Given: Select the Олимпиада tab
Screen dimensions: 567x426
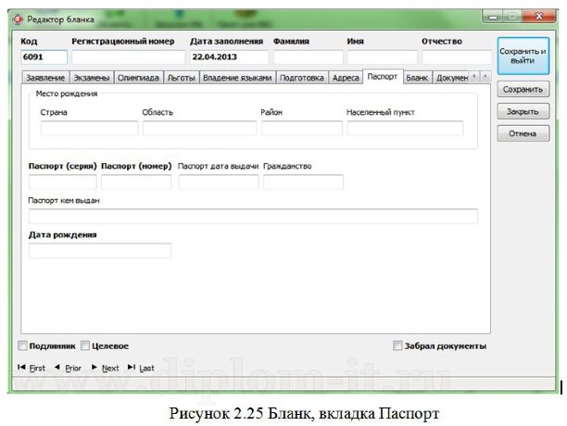Looking at the screenshot, I should 138,78.
